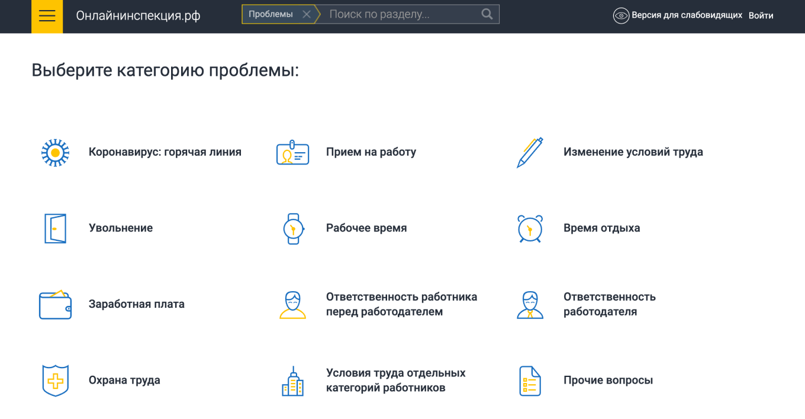
Task: Select the open-door Увольнение icon
Action: (x=55, y=228)
